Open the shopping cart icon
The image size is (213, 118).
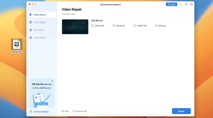[181, 4]
